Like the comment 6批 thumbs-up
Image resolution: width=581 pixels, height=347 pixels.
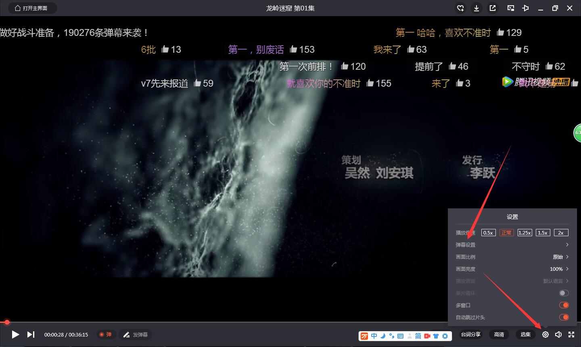point(165,49)
